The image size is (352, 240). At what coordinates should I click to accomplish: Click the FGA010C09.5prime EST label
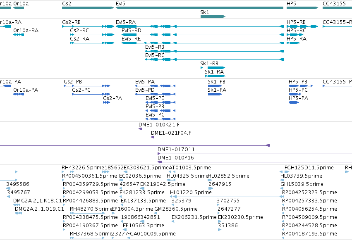[x=151, y=234]
